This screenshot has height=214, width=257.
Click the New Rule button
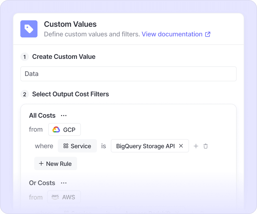[56, 164]
